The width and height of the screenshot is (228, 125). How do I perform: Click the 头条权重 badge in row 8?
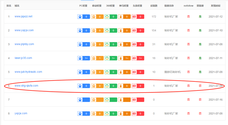point(138,114)
